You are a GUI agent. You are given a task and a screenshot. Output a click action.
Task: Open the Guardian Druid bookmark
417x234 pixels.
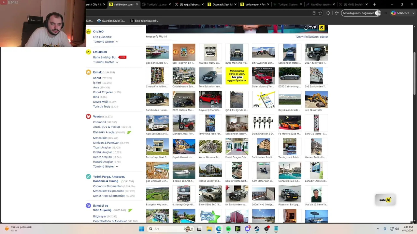click(x=111, y=21)
